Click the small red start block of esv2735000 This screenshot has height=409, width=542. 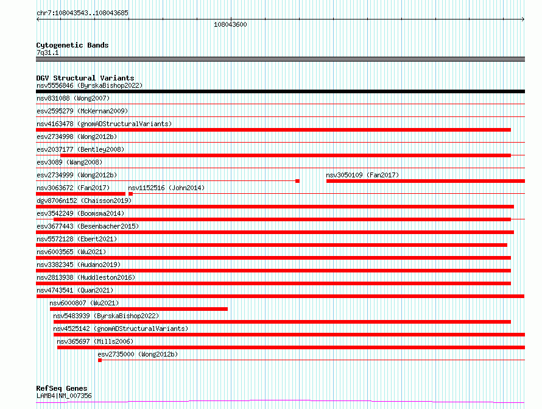click(x=100, y=360)
